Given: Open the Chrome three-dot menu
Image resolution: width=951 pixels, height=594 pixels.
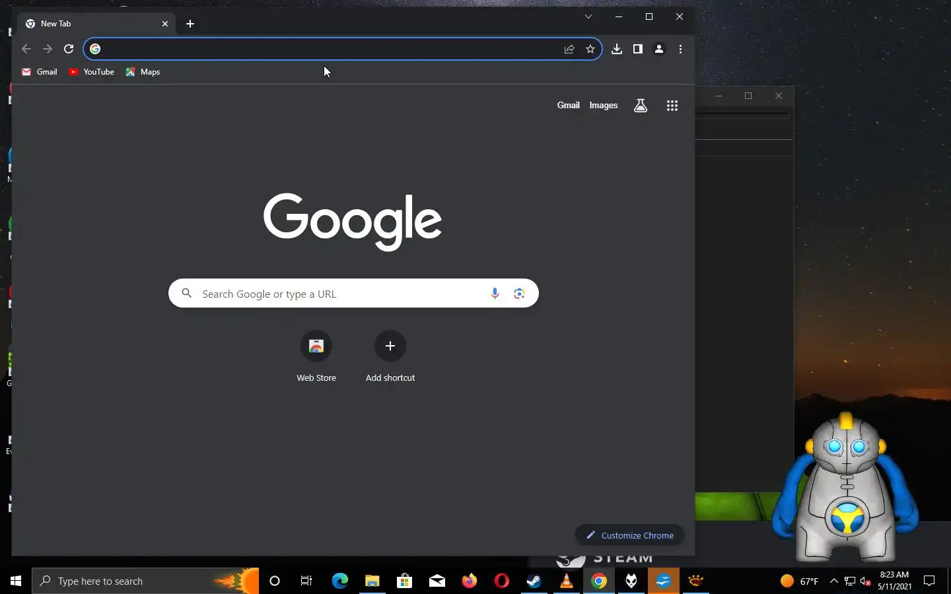Looking at the screenshot, I should tap(680, 49).
